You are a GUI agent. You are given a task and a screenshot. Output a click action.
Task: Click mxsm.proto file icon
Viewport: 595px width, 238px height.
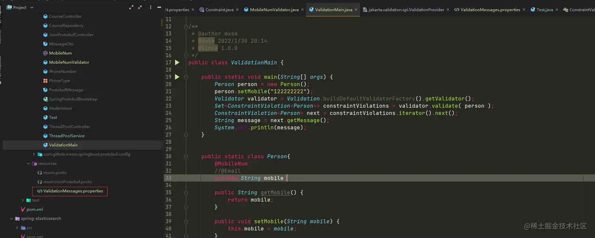coord(40,173)
